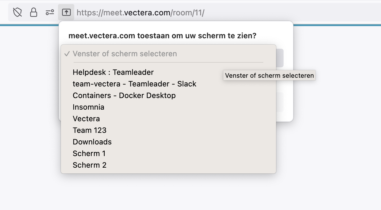The width and height of the screenshot is (381, 210).
Task: Click the URL in address bar
Action: (x=141, y=13)
